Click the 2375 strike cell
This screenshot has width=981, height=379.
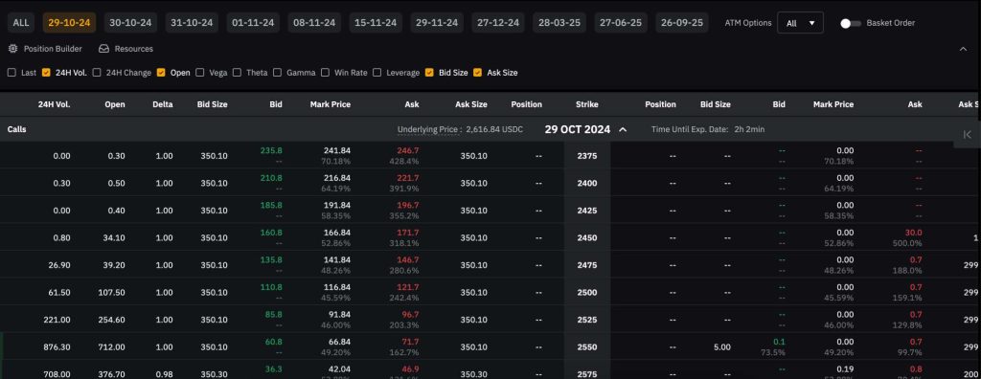587,156
